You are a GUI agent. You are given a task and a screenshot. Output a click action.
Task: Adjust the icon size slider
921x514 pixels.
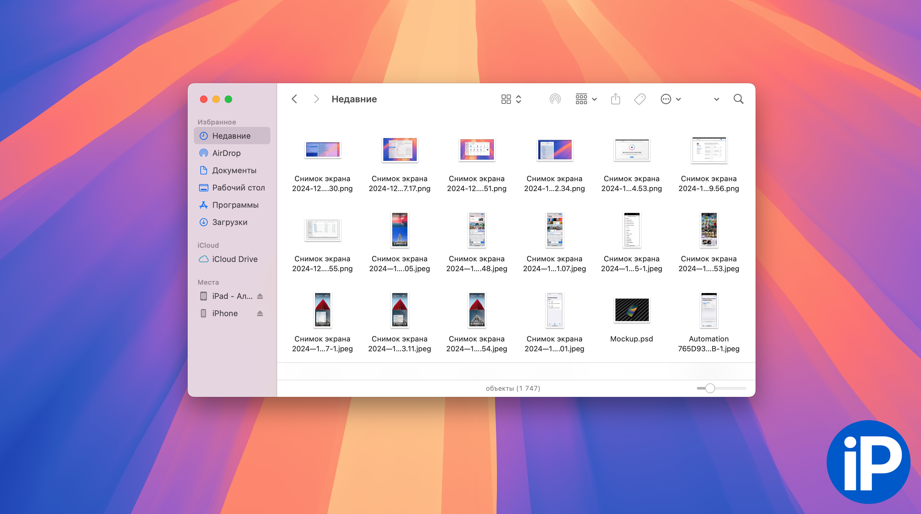(710, 388)
